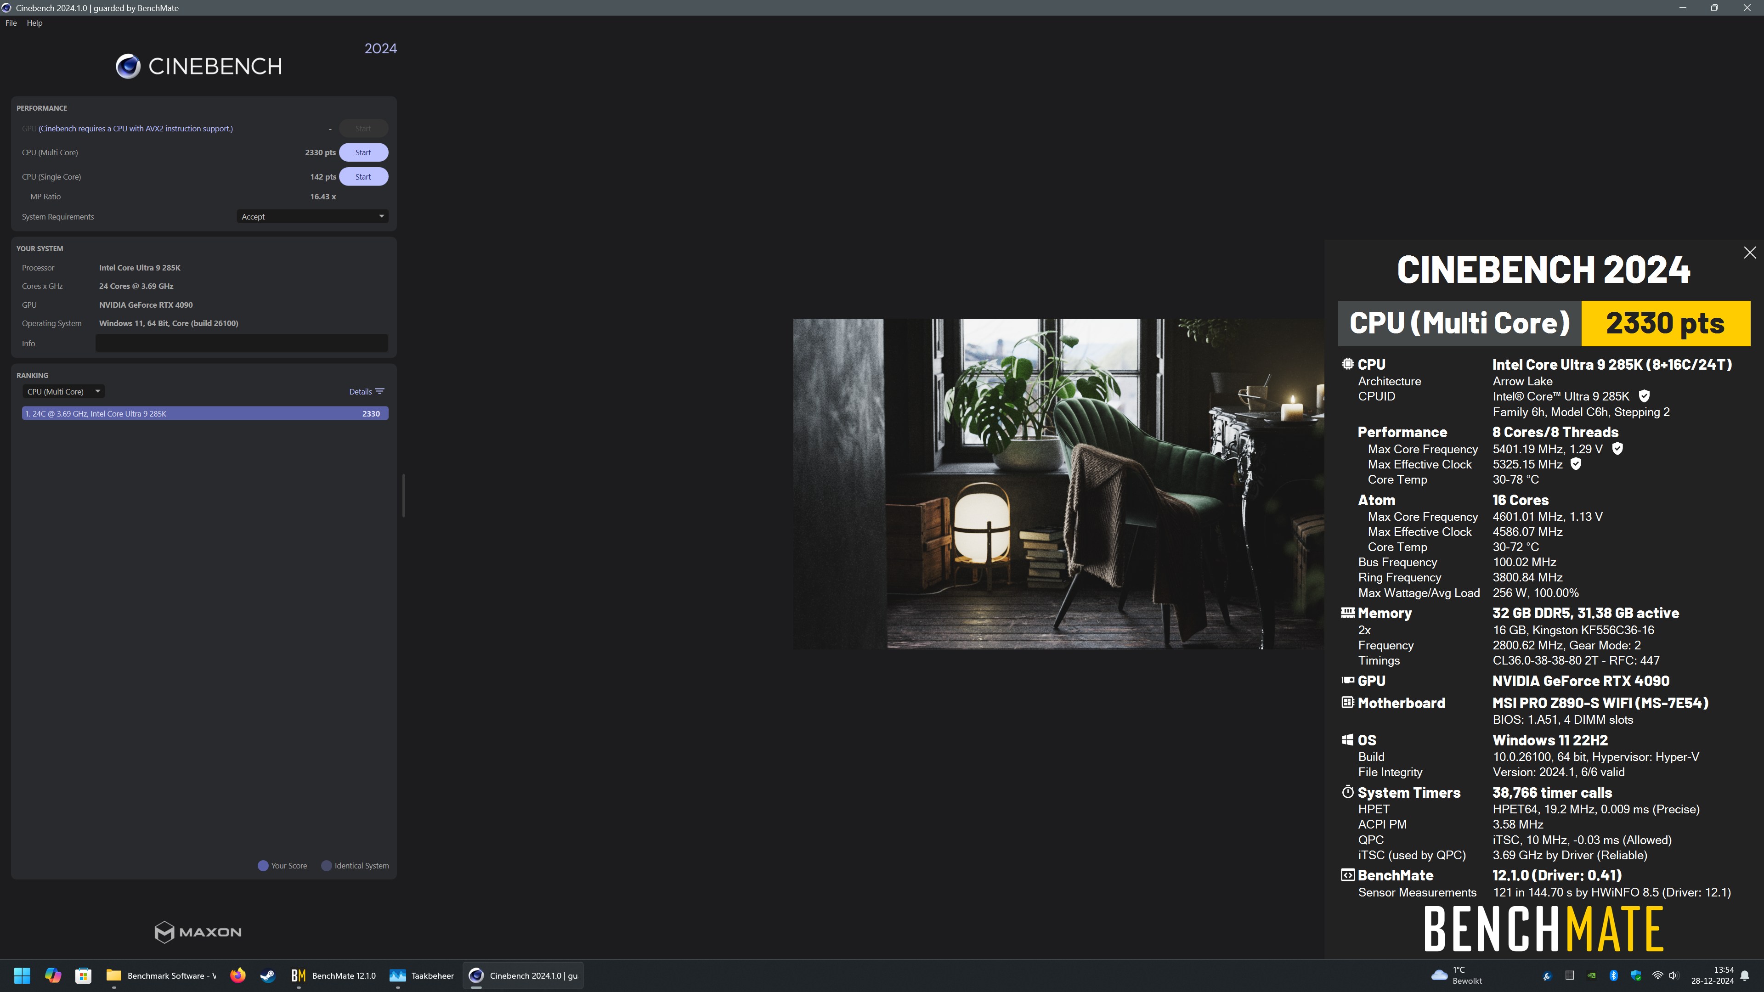Toggle the ranking Details view
This screenshot has width=1764, height=992.
[360, 392]
